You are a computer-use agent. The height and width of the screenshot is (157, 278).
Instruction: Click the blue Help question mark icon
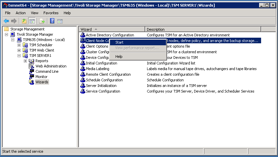[x=52, y=21]
